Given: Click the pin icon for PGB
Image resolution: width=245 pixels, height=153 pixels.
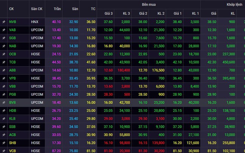Looking at the screenshot, I should (x=4, y=95).
